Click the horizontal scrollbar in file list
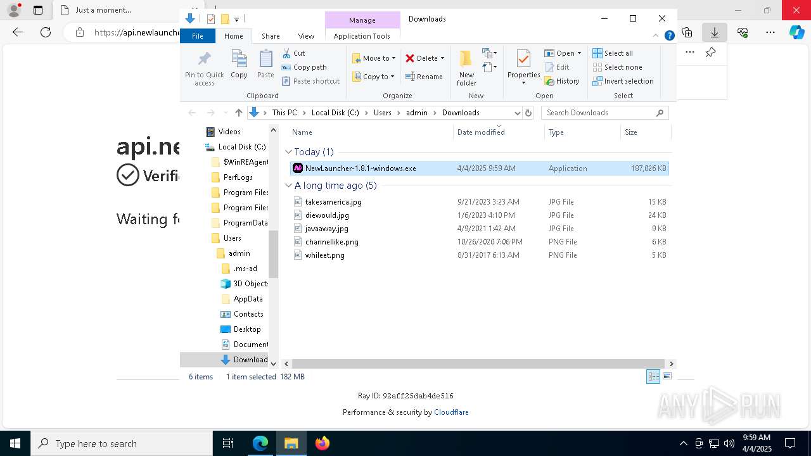The height and width of the screenshot is (456, 811). point(479,364)
